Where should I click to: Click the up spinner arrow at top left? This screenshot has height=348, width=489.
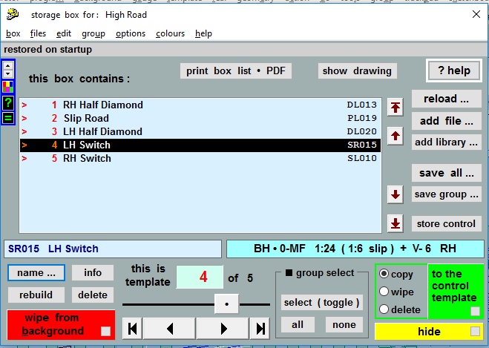(9, 65)
